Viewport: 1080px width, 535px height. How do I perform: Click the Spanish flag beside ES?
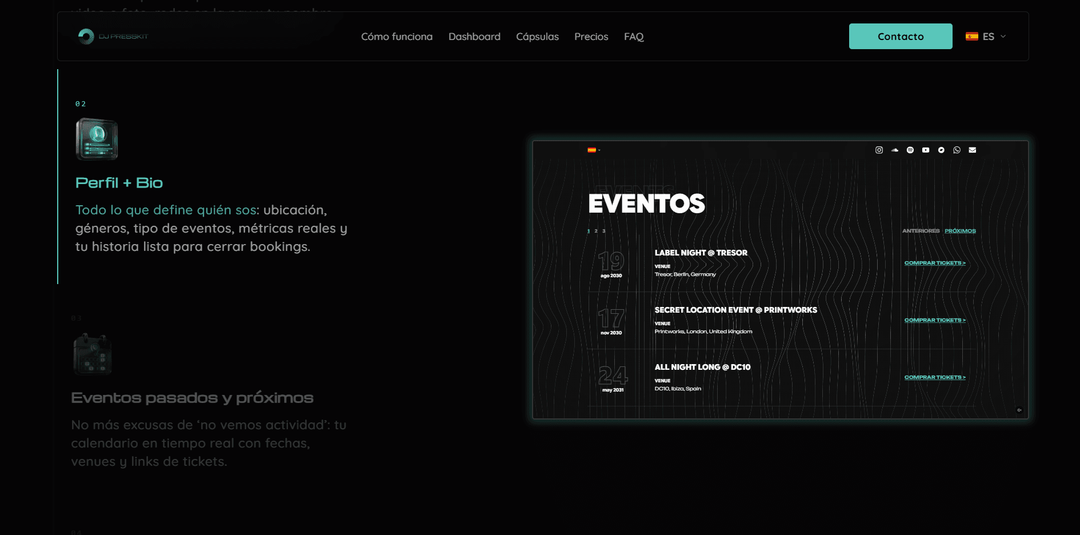coord(972,37)
